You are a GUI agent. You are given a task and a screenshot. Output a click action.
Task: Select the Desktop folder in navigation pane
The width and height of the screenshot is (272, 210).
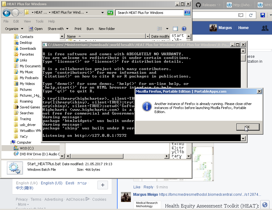tap(26, 43)
